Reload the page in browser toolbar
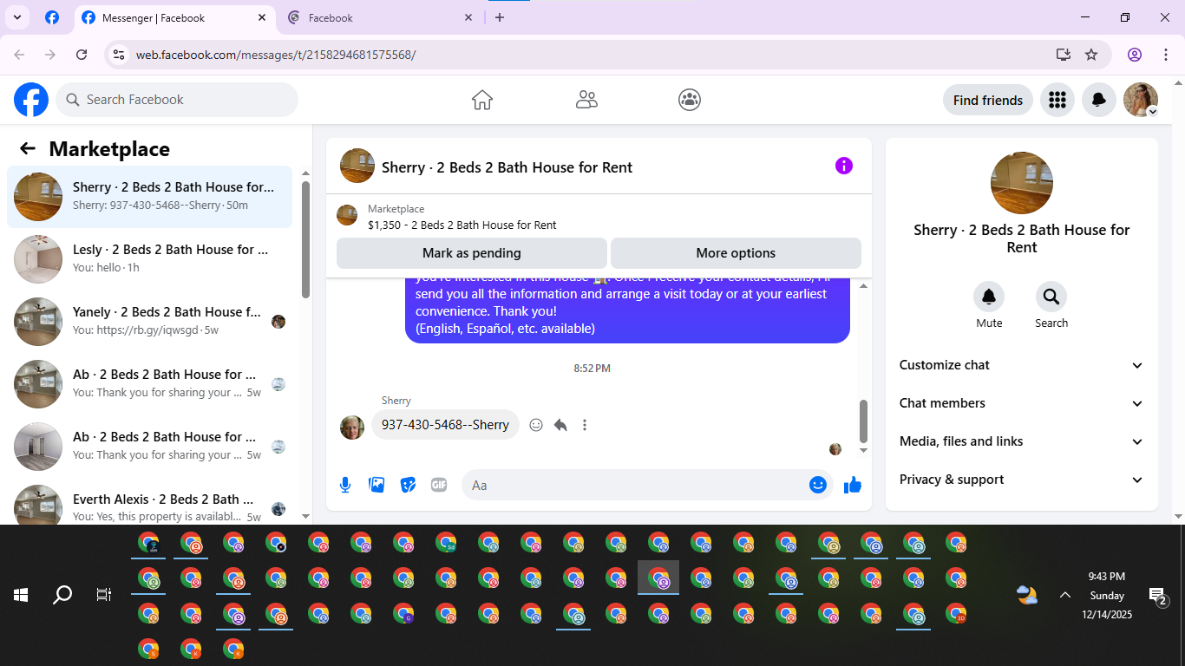 82,55
